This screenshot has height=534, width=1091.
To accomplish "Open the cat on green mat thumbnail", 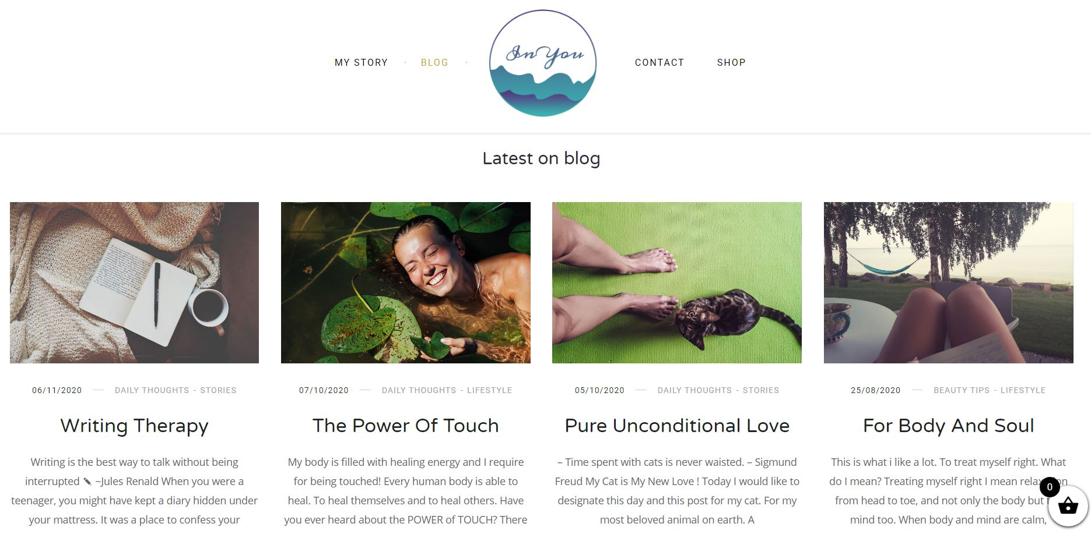I will [x=677, y=282].
